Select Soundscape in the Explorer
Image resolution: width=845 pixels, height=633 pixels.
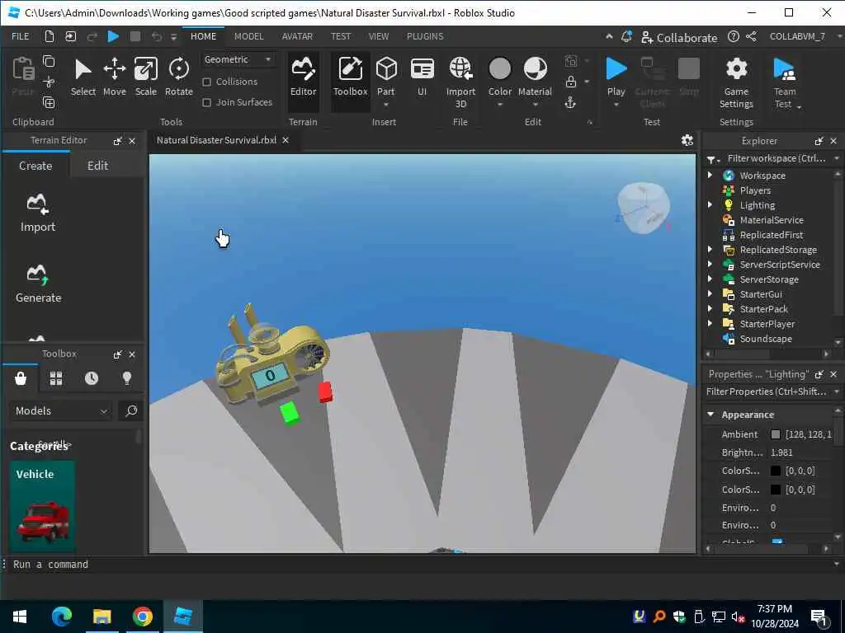point(766,339)
